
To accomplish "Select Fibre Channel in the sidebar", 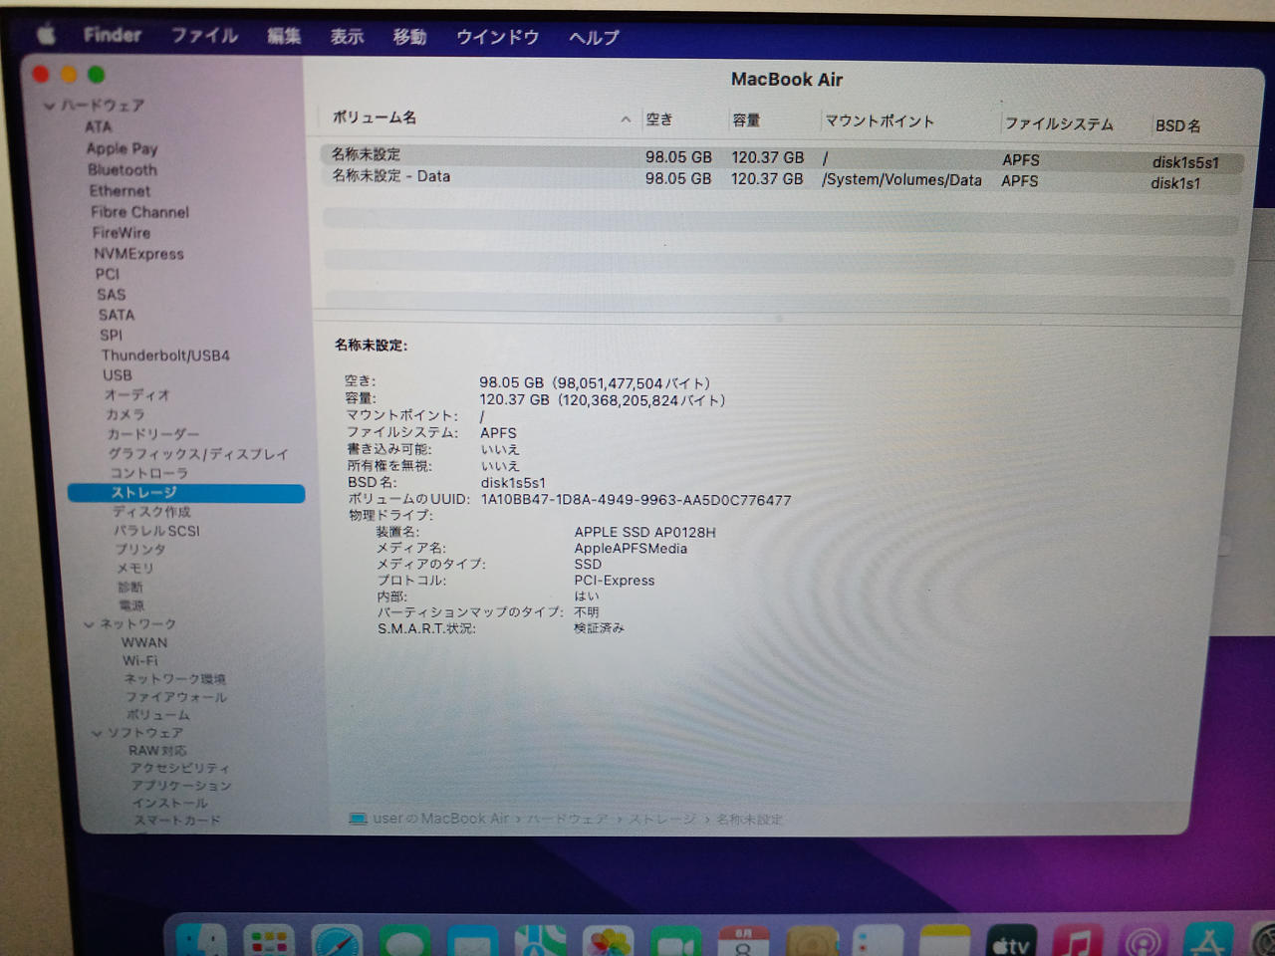I will tap(139, 211).
